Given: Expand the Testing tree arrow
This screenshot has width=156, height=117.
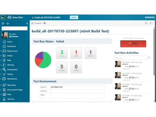Looking at the screenshot, I should click(x=1, y=74).
